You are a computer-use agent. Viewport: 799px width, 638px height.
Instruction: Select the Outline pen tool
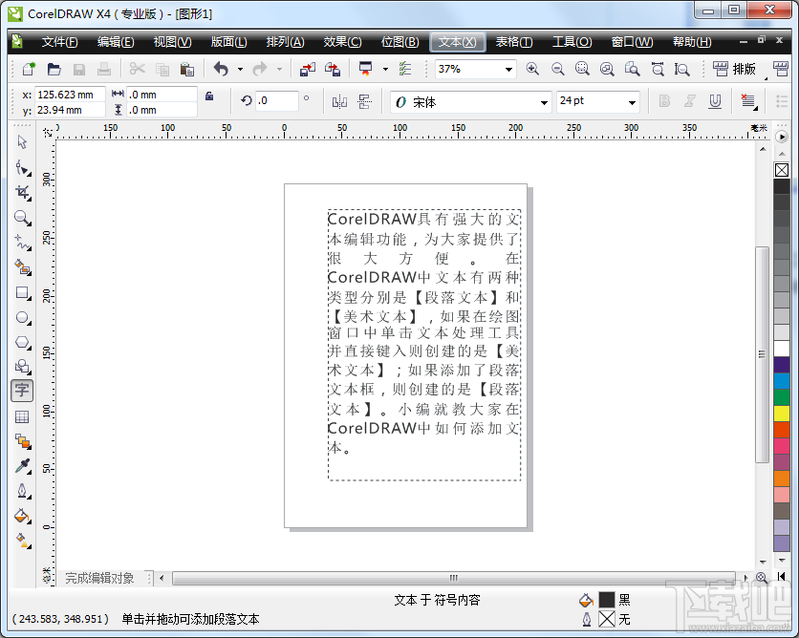pos(22,491)
